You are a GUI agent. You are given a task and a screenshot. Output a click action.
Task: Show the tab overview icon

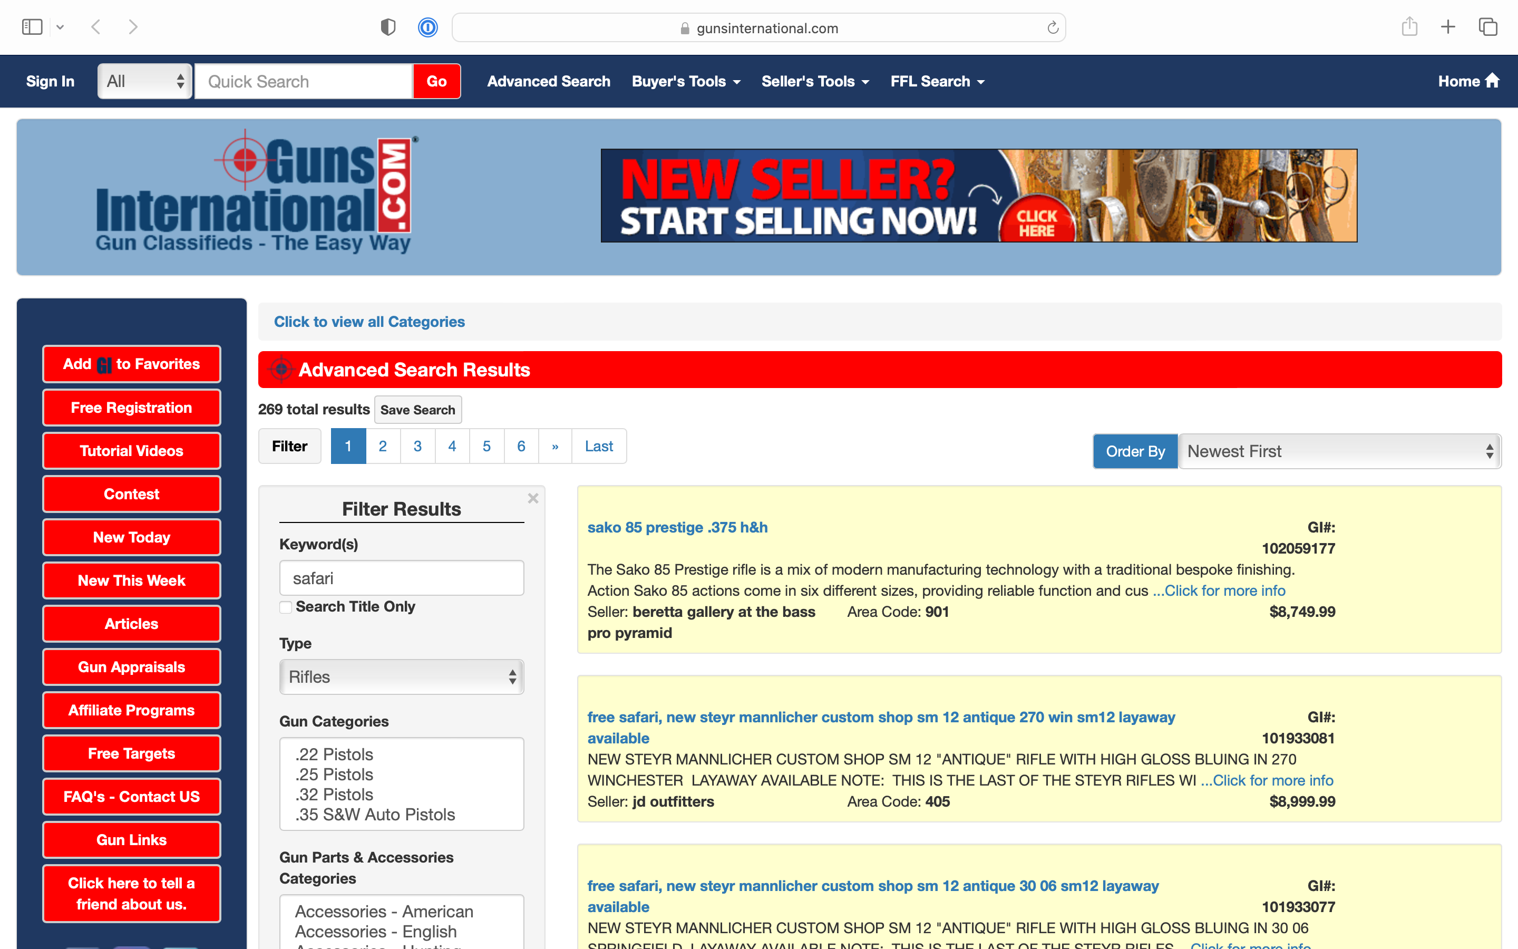(x=1488, y=27)
